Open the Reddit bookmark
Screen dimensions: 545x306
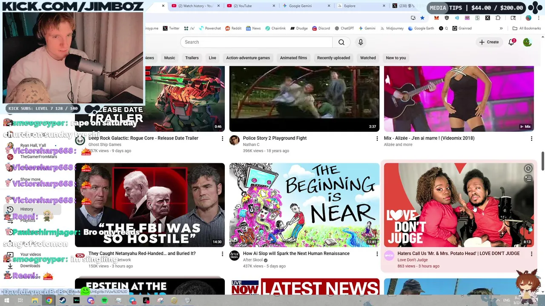point(233,28)
